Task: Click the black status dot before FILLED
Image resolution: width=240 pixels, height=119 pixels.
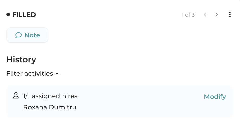Action: pyautogui.click(x=8, y=15)
